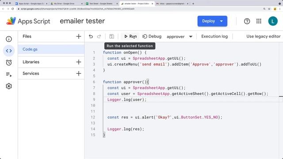Open the browser extension icon
The image size is (283, 159).
[x=275, y=9]
